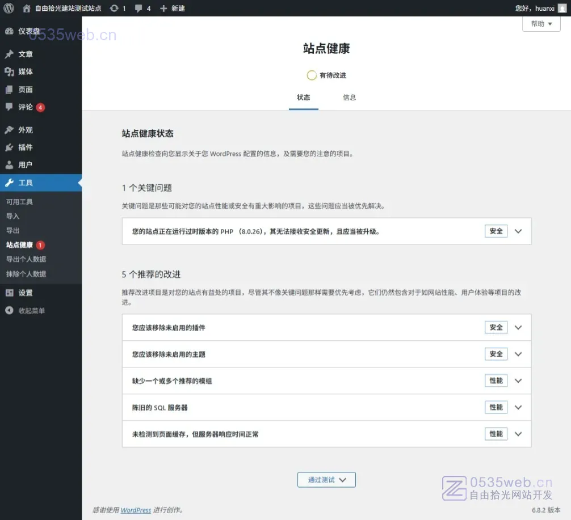
Task: Open the 设置 settings menu
Action: [x=26, y=293]
